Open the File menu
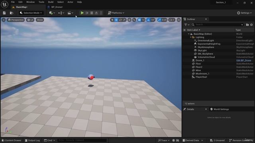Screen dimensions: 255x143 (x=13, y=2)
